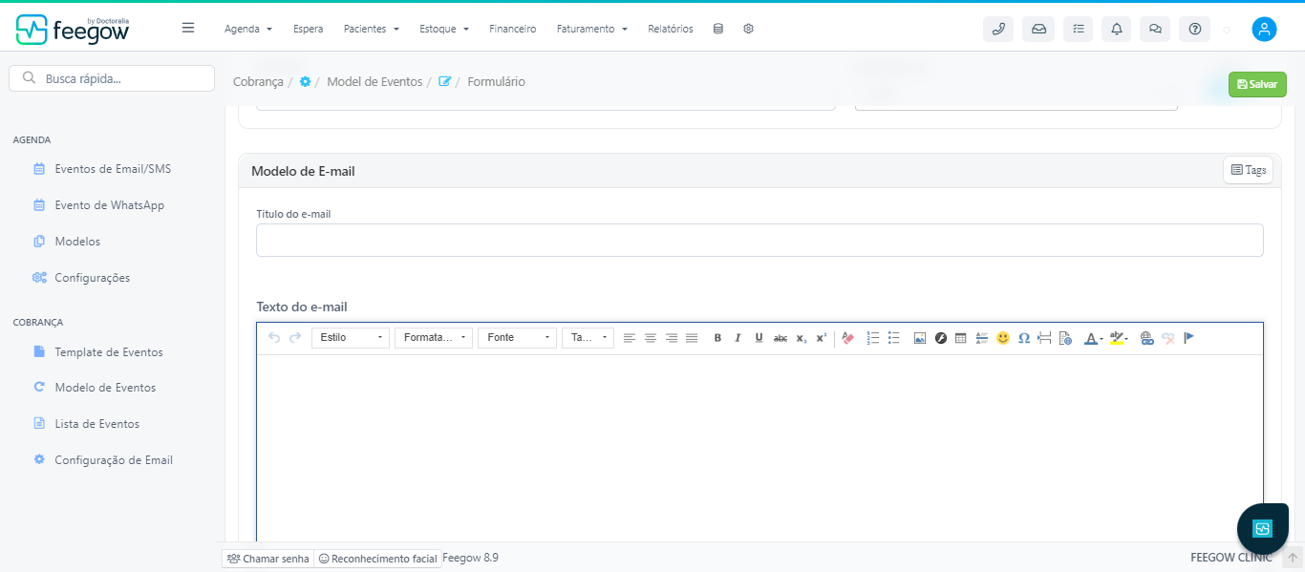This screenshot has width=1305, height=572.
Task: Click Reconhecimento facial button
Action: click(x=377, y=559)
